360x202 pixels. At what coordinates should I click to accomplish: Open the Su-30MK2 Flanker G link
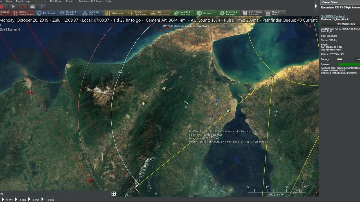(333, 16)
